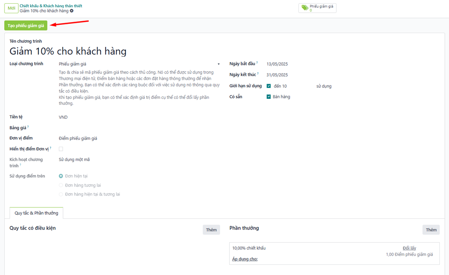Click help mark next to Ngày kết thúc
Viewport: 449px width, 275px height.
[x=257, y=74]
